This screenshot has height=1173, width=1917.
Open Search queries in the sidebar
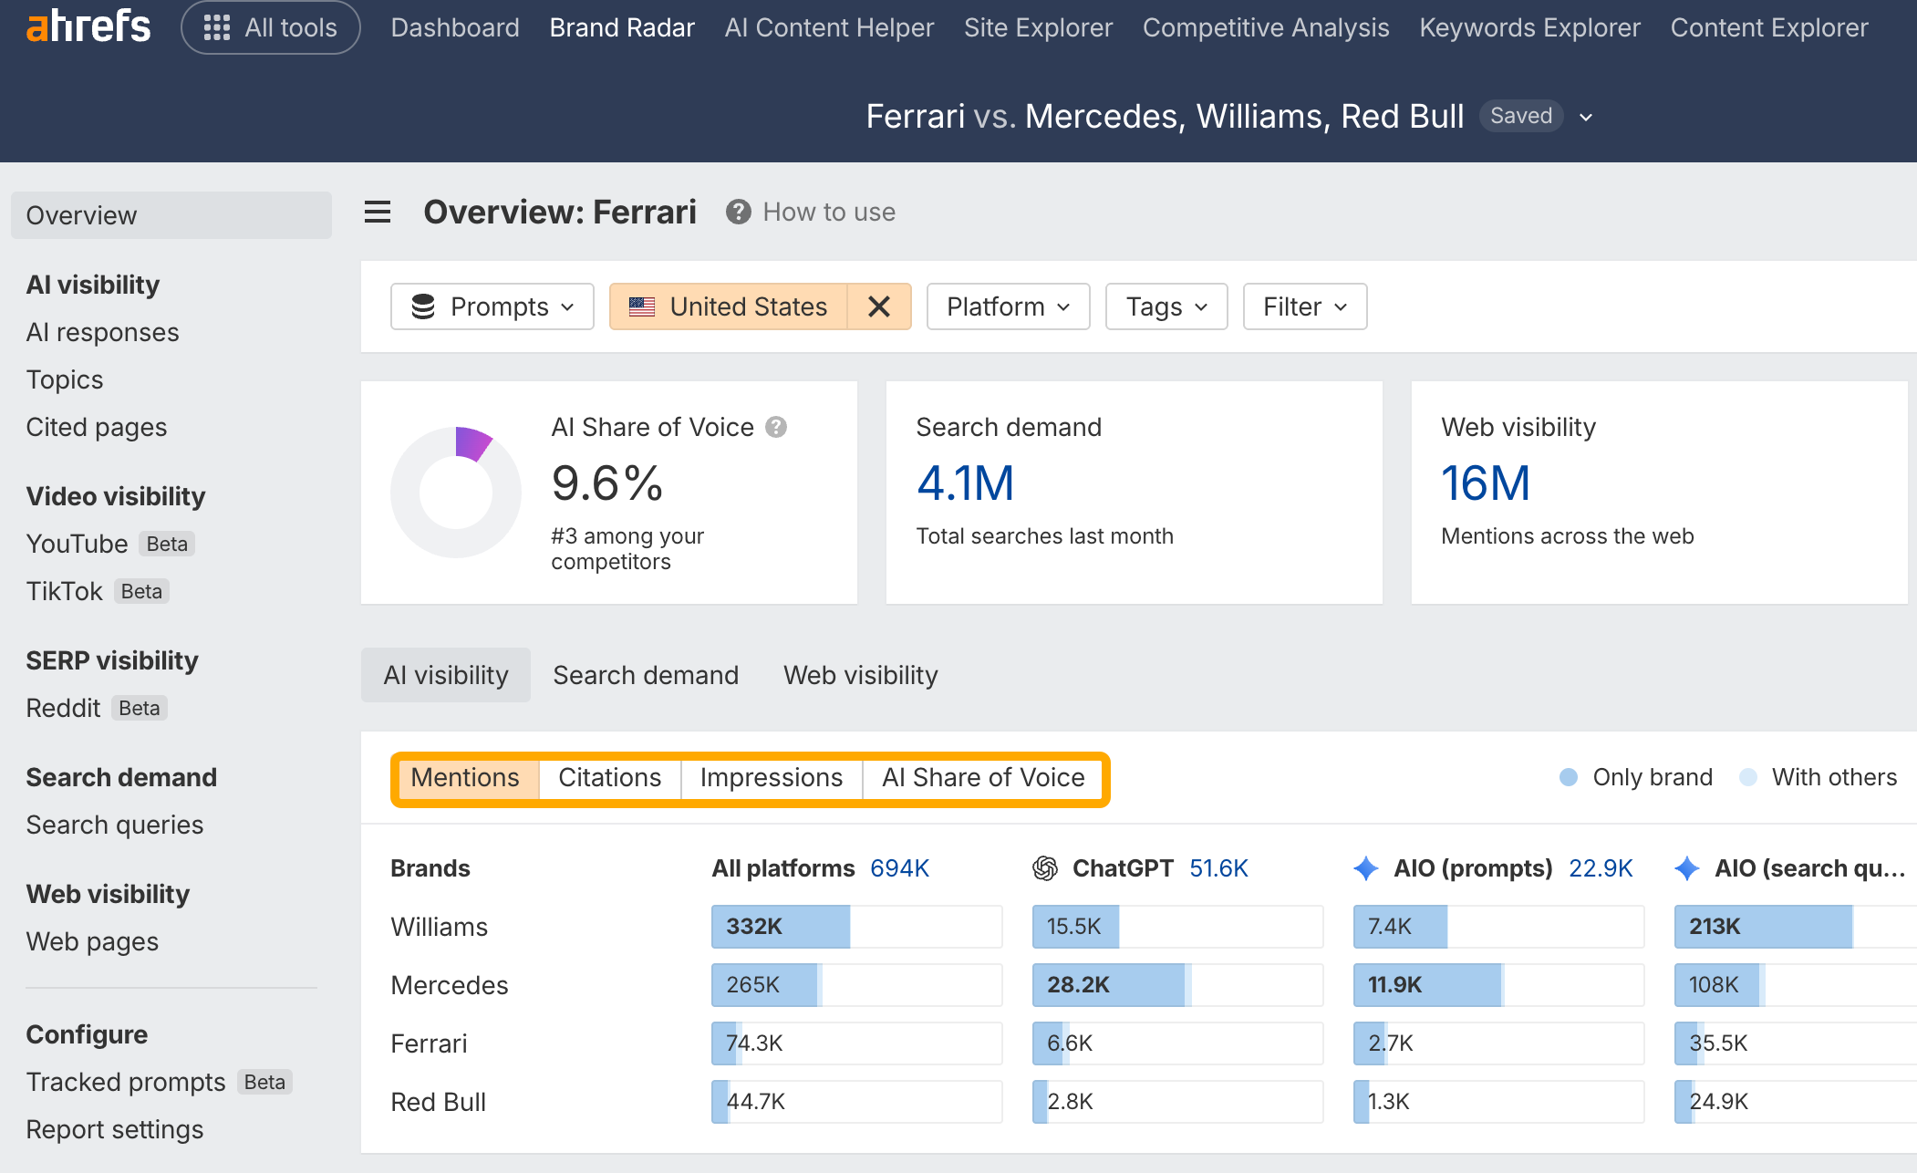coord(114,825)
